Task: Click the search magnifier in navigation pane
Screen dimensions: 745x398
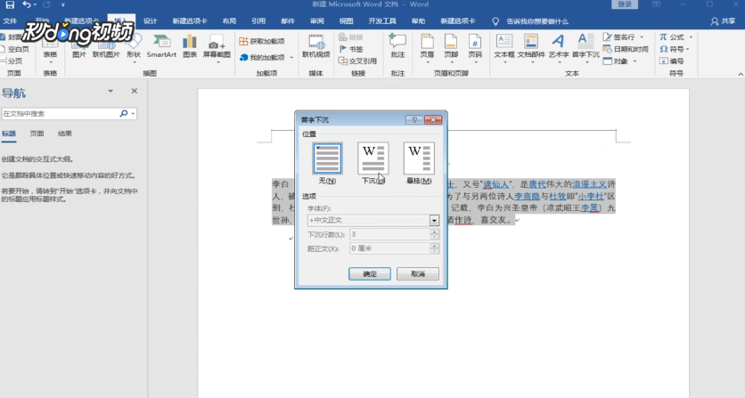Action: click(124, 113)
